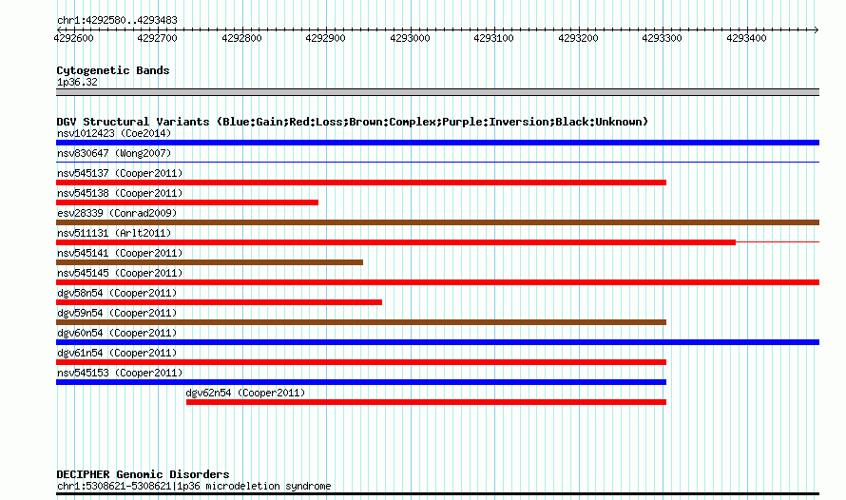Select the red nsv545137 loss bar
Viewport: 846px width, 500px height.
pos(361,183)
